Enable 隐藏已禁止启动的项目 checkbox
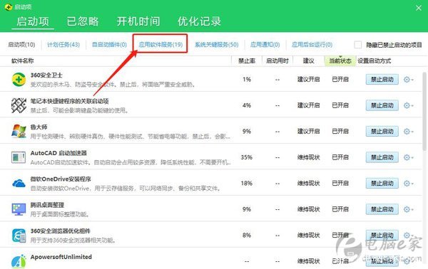Image resolution: width=428 pixels, height=269 pixels. (357, 45)
